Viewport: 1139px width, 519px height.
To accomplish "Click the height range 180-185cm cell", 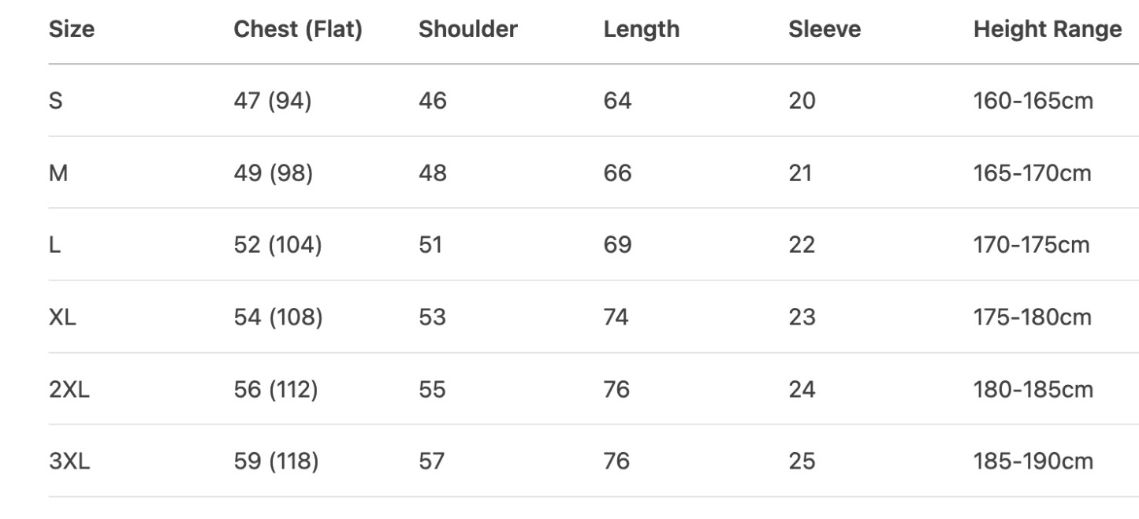I will click(1033, 390).
